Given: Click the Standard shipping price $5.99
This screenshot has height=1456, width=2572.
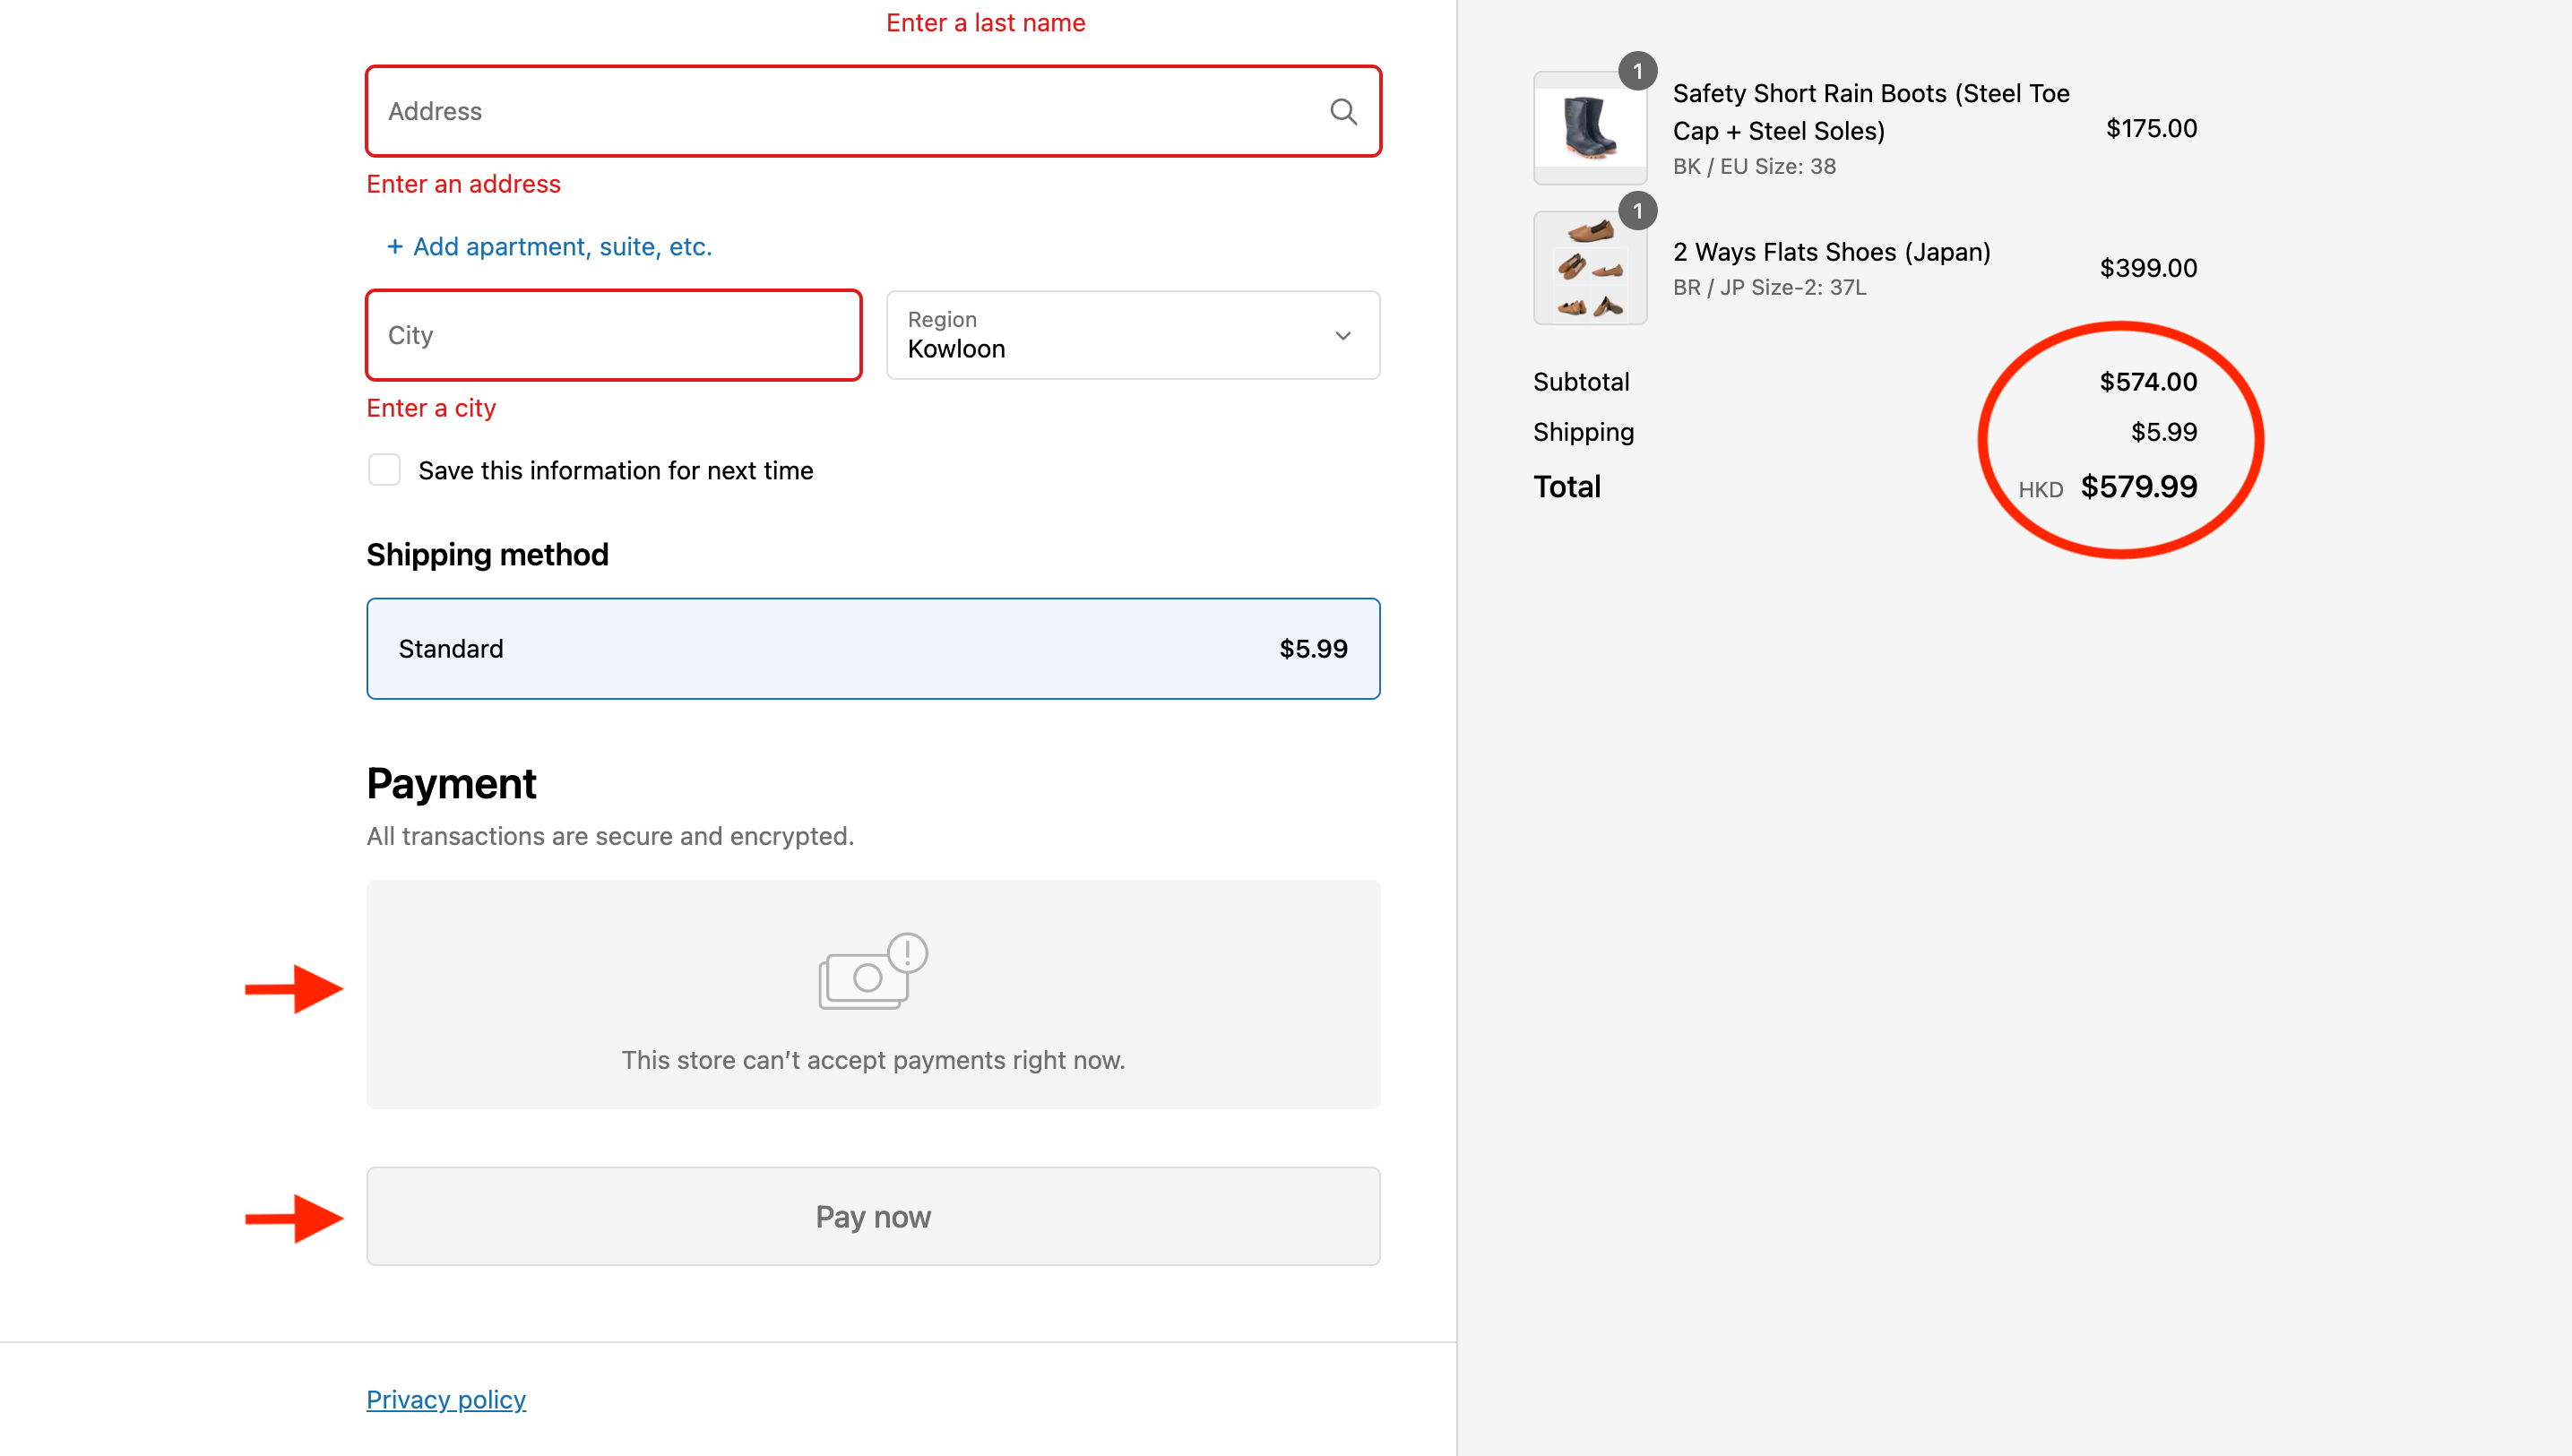Looking at the screenshot, I should [1313, 649].
